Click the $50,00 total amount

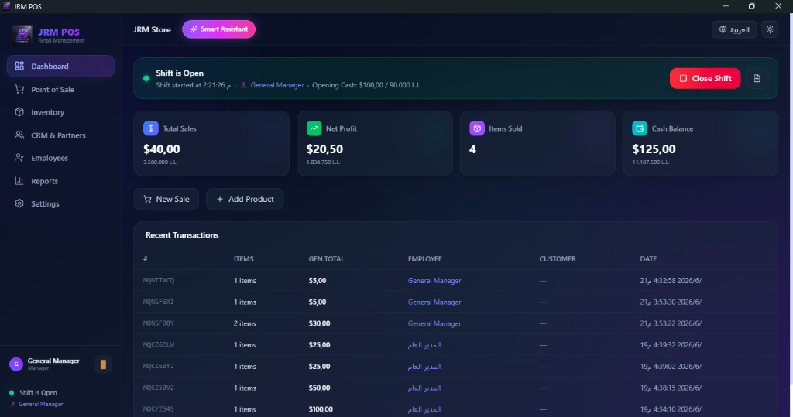point(319,388)
